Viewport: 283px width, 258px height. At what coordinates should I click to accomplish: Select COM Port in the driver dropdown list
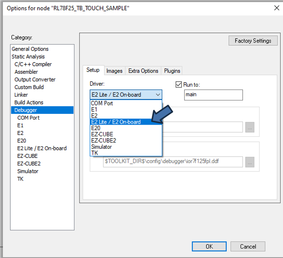[102, 103]
